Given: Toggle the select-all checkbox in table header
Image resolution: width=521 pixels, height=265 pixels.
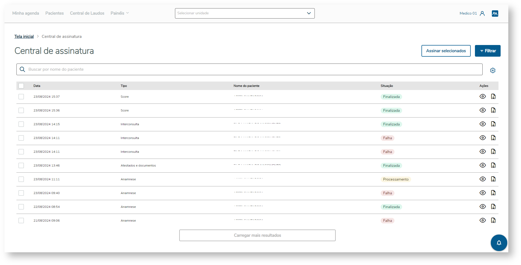Looking at the screenshot, I should 21,86.
